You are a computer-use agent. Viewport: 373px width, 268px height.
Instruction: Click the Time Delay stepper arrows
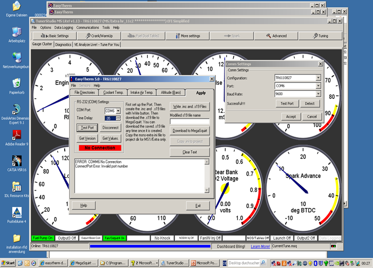click(x=118, y=118)
